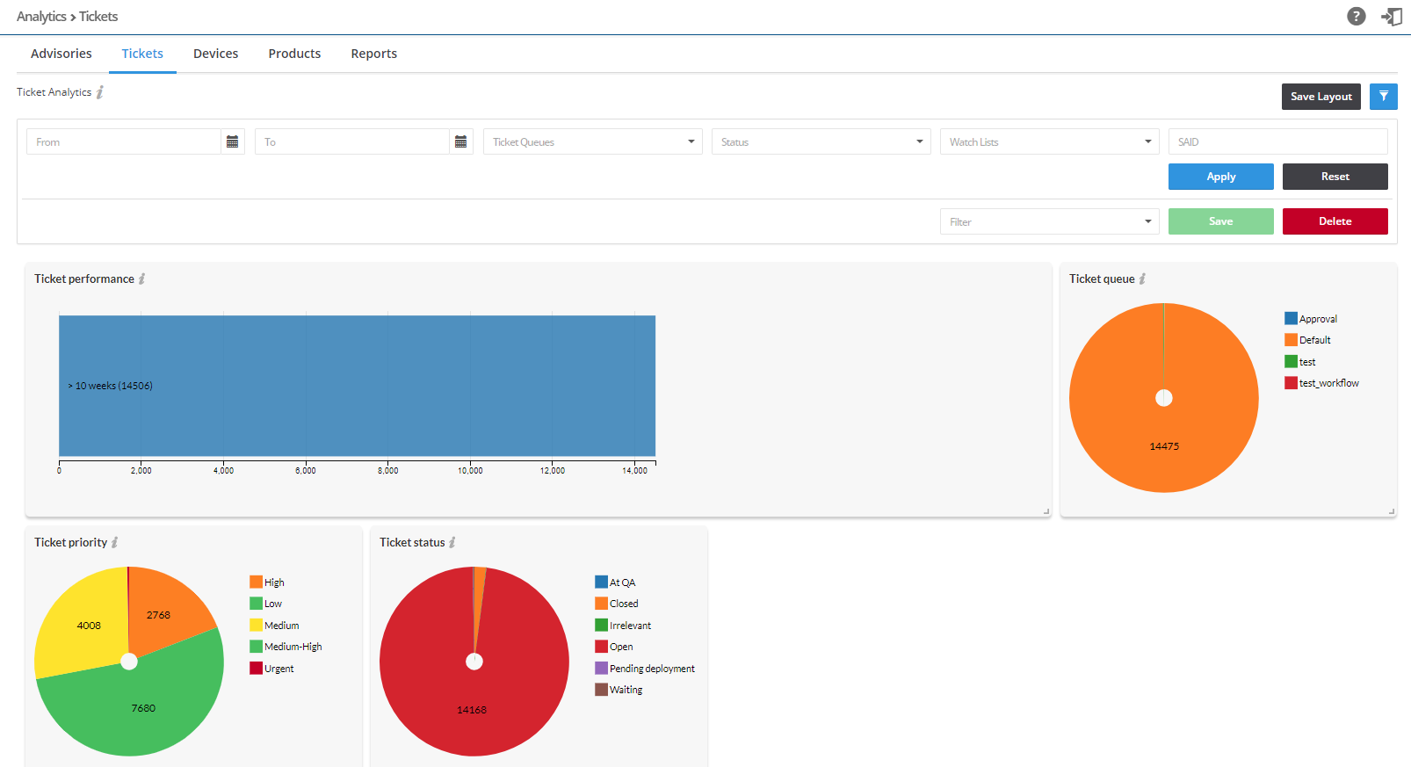The width and height of the screenshot is (1411, 767).
Task: Open the Reports tab
Action: pyautogui.click(x=373, y=54)
